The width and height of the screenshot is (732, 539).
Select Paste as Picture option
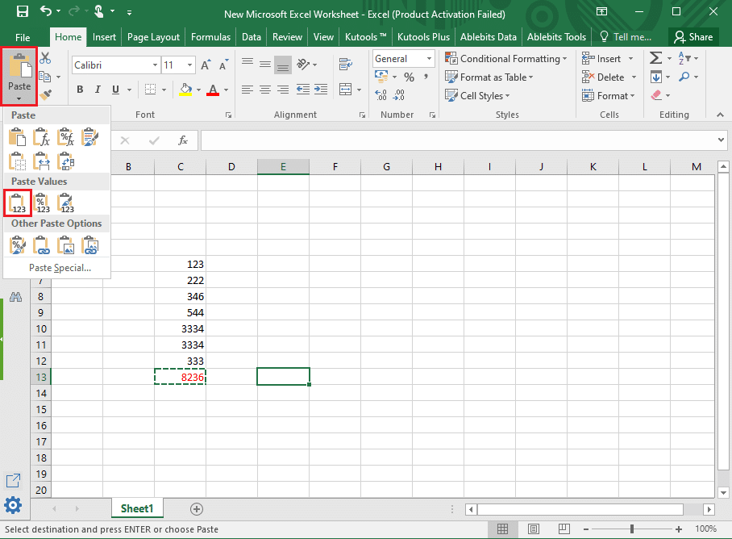[x=65, y=244]
